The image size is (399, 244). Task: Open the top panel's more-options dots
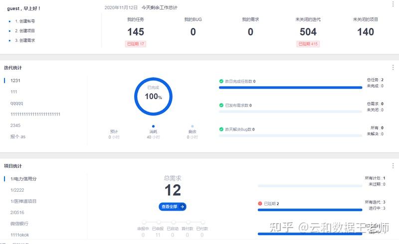pos(393,3)
